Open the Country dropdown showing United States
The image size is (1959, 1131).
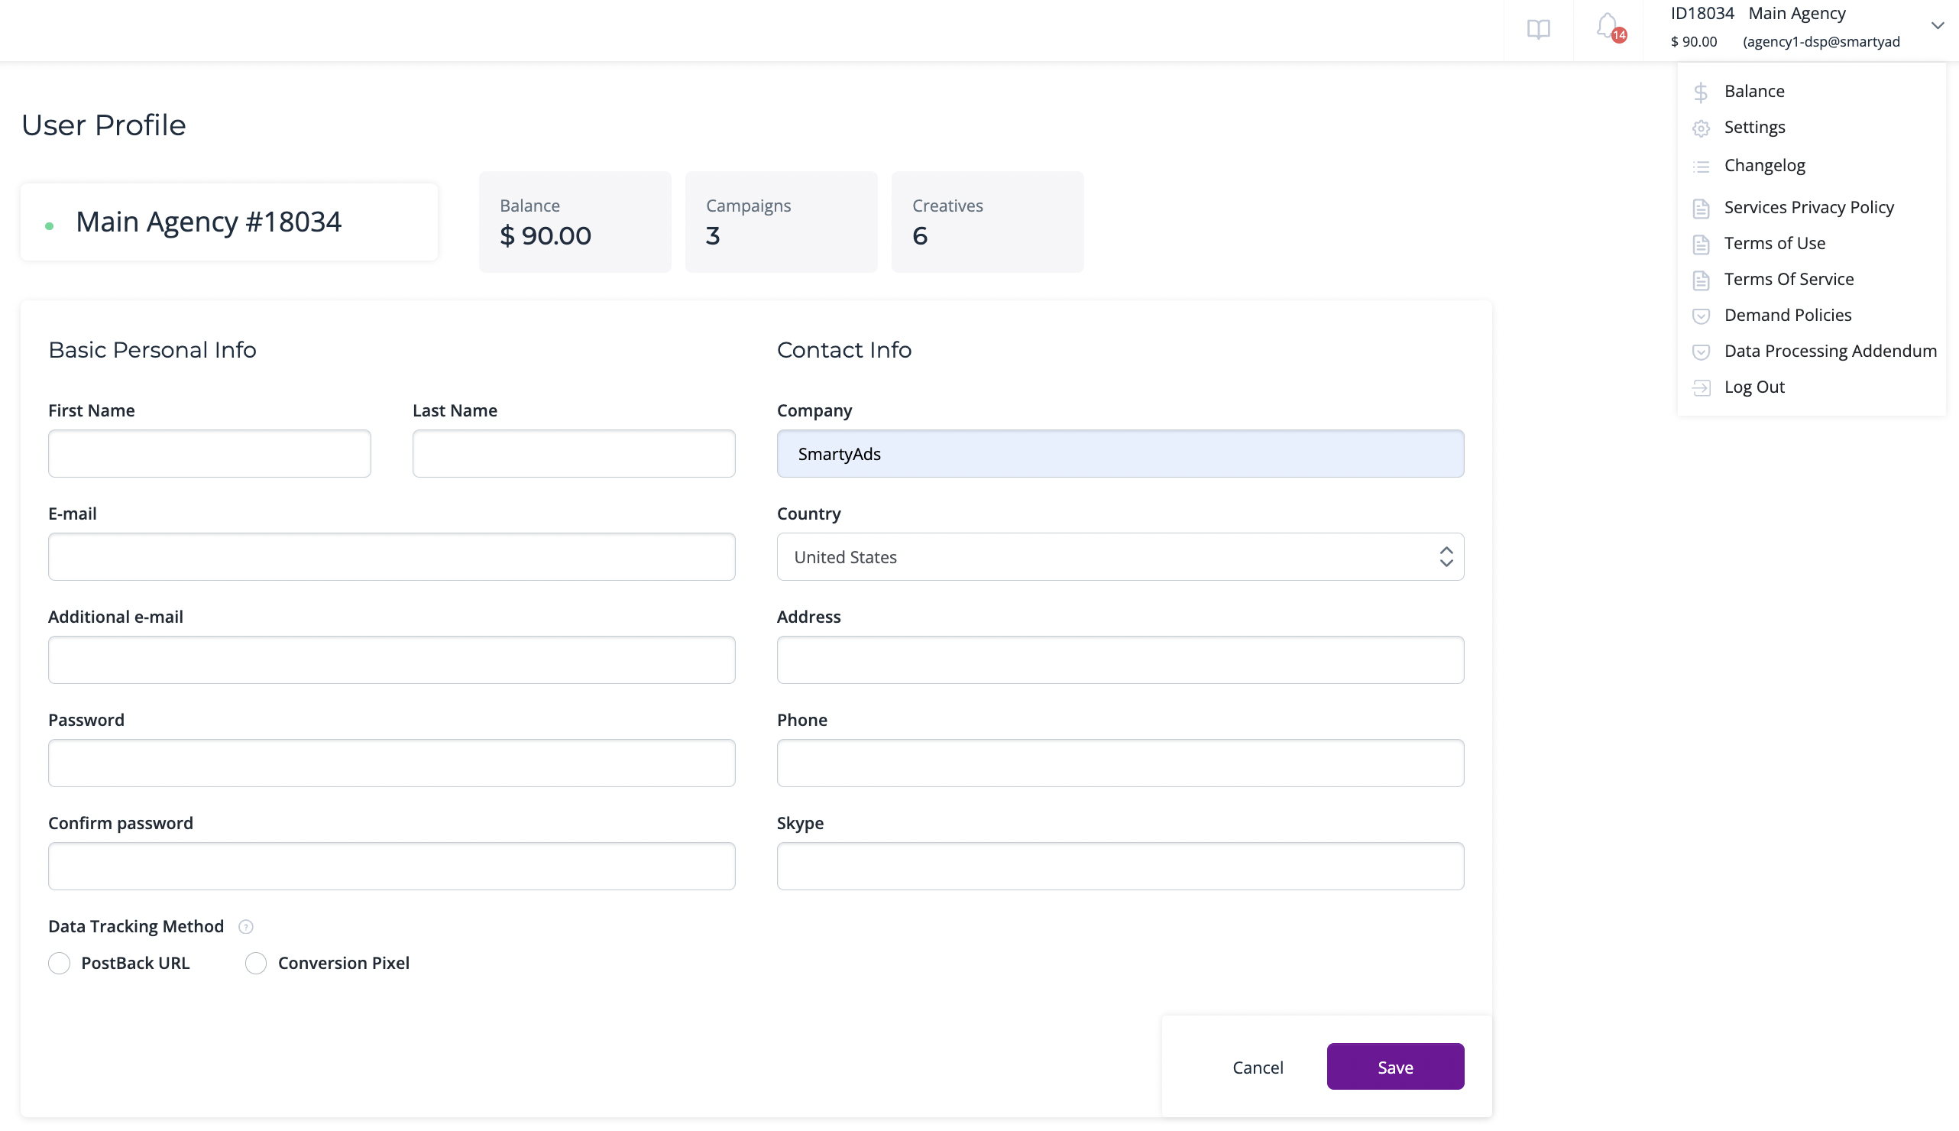(1119, 557)
